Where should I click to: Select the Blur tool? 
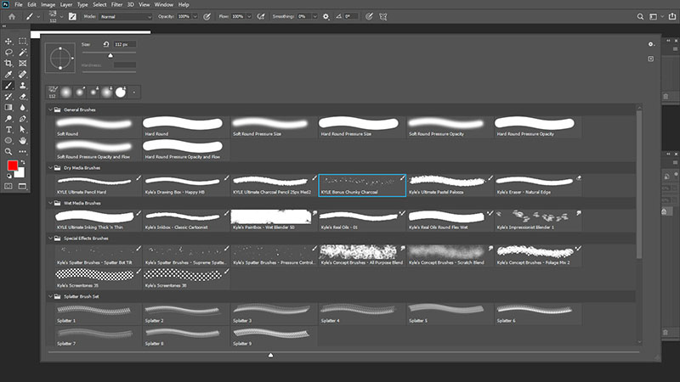[x=23, y=108]
